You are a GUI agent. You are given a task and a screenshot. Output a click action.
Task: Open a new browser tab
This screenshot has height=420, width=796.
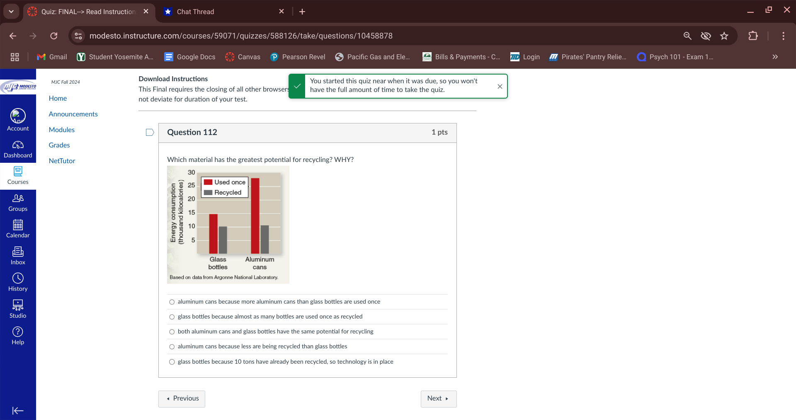(x=302, y=12)
